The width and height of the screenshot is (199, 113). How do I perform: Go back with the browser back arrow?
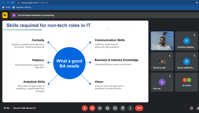point(2,2)
